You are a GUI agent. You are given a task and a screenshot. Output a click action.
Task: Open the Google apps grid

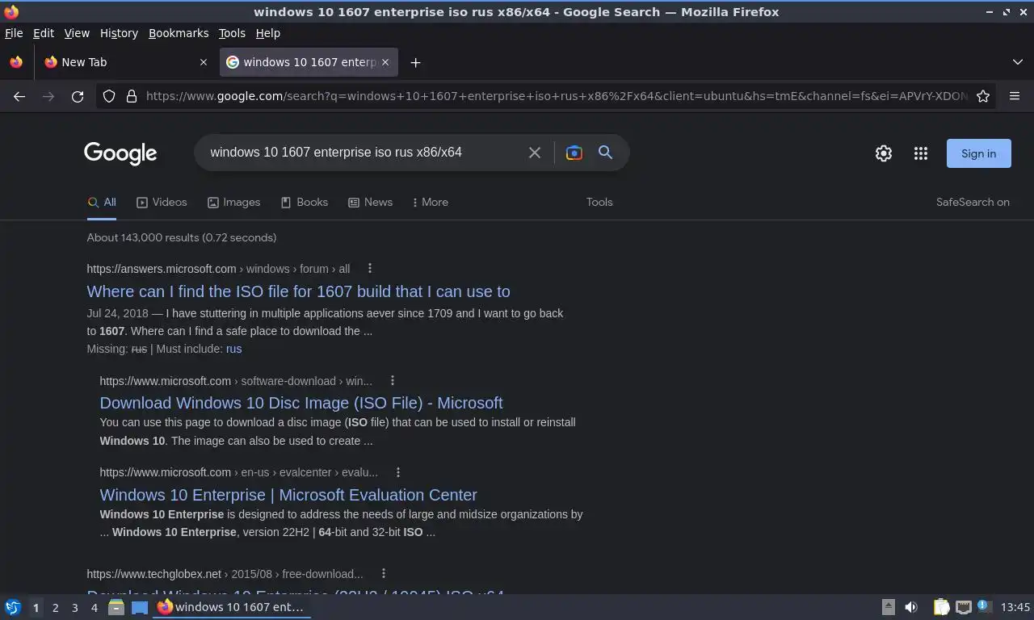point(921,153)
